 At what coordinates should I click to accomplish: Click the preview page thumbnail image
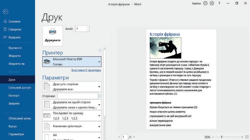[x=165, y=48]
